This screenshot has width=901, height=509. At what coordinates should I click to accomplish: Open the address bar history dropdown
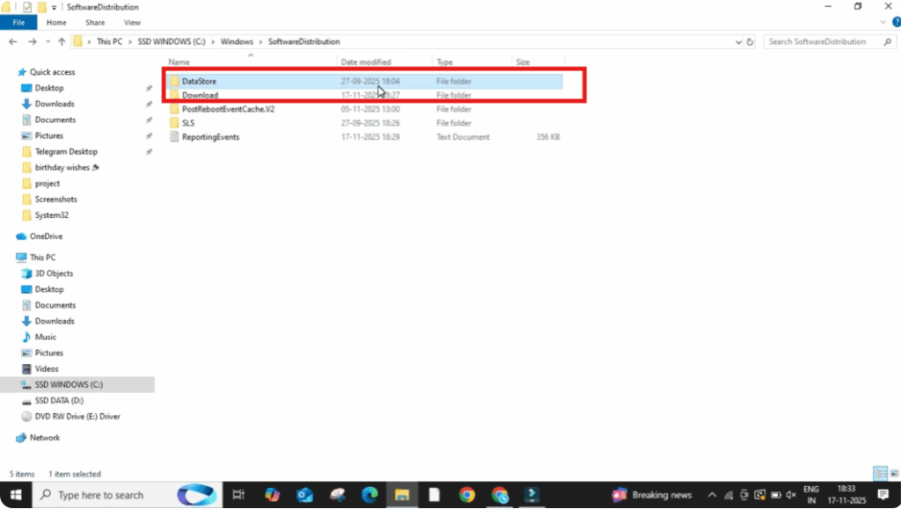[737, 41]
